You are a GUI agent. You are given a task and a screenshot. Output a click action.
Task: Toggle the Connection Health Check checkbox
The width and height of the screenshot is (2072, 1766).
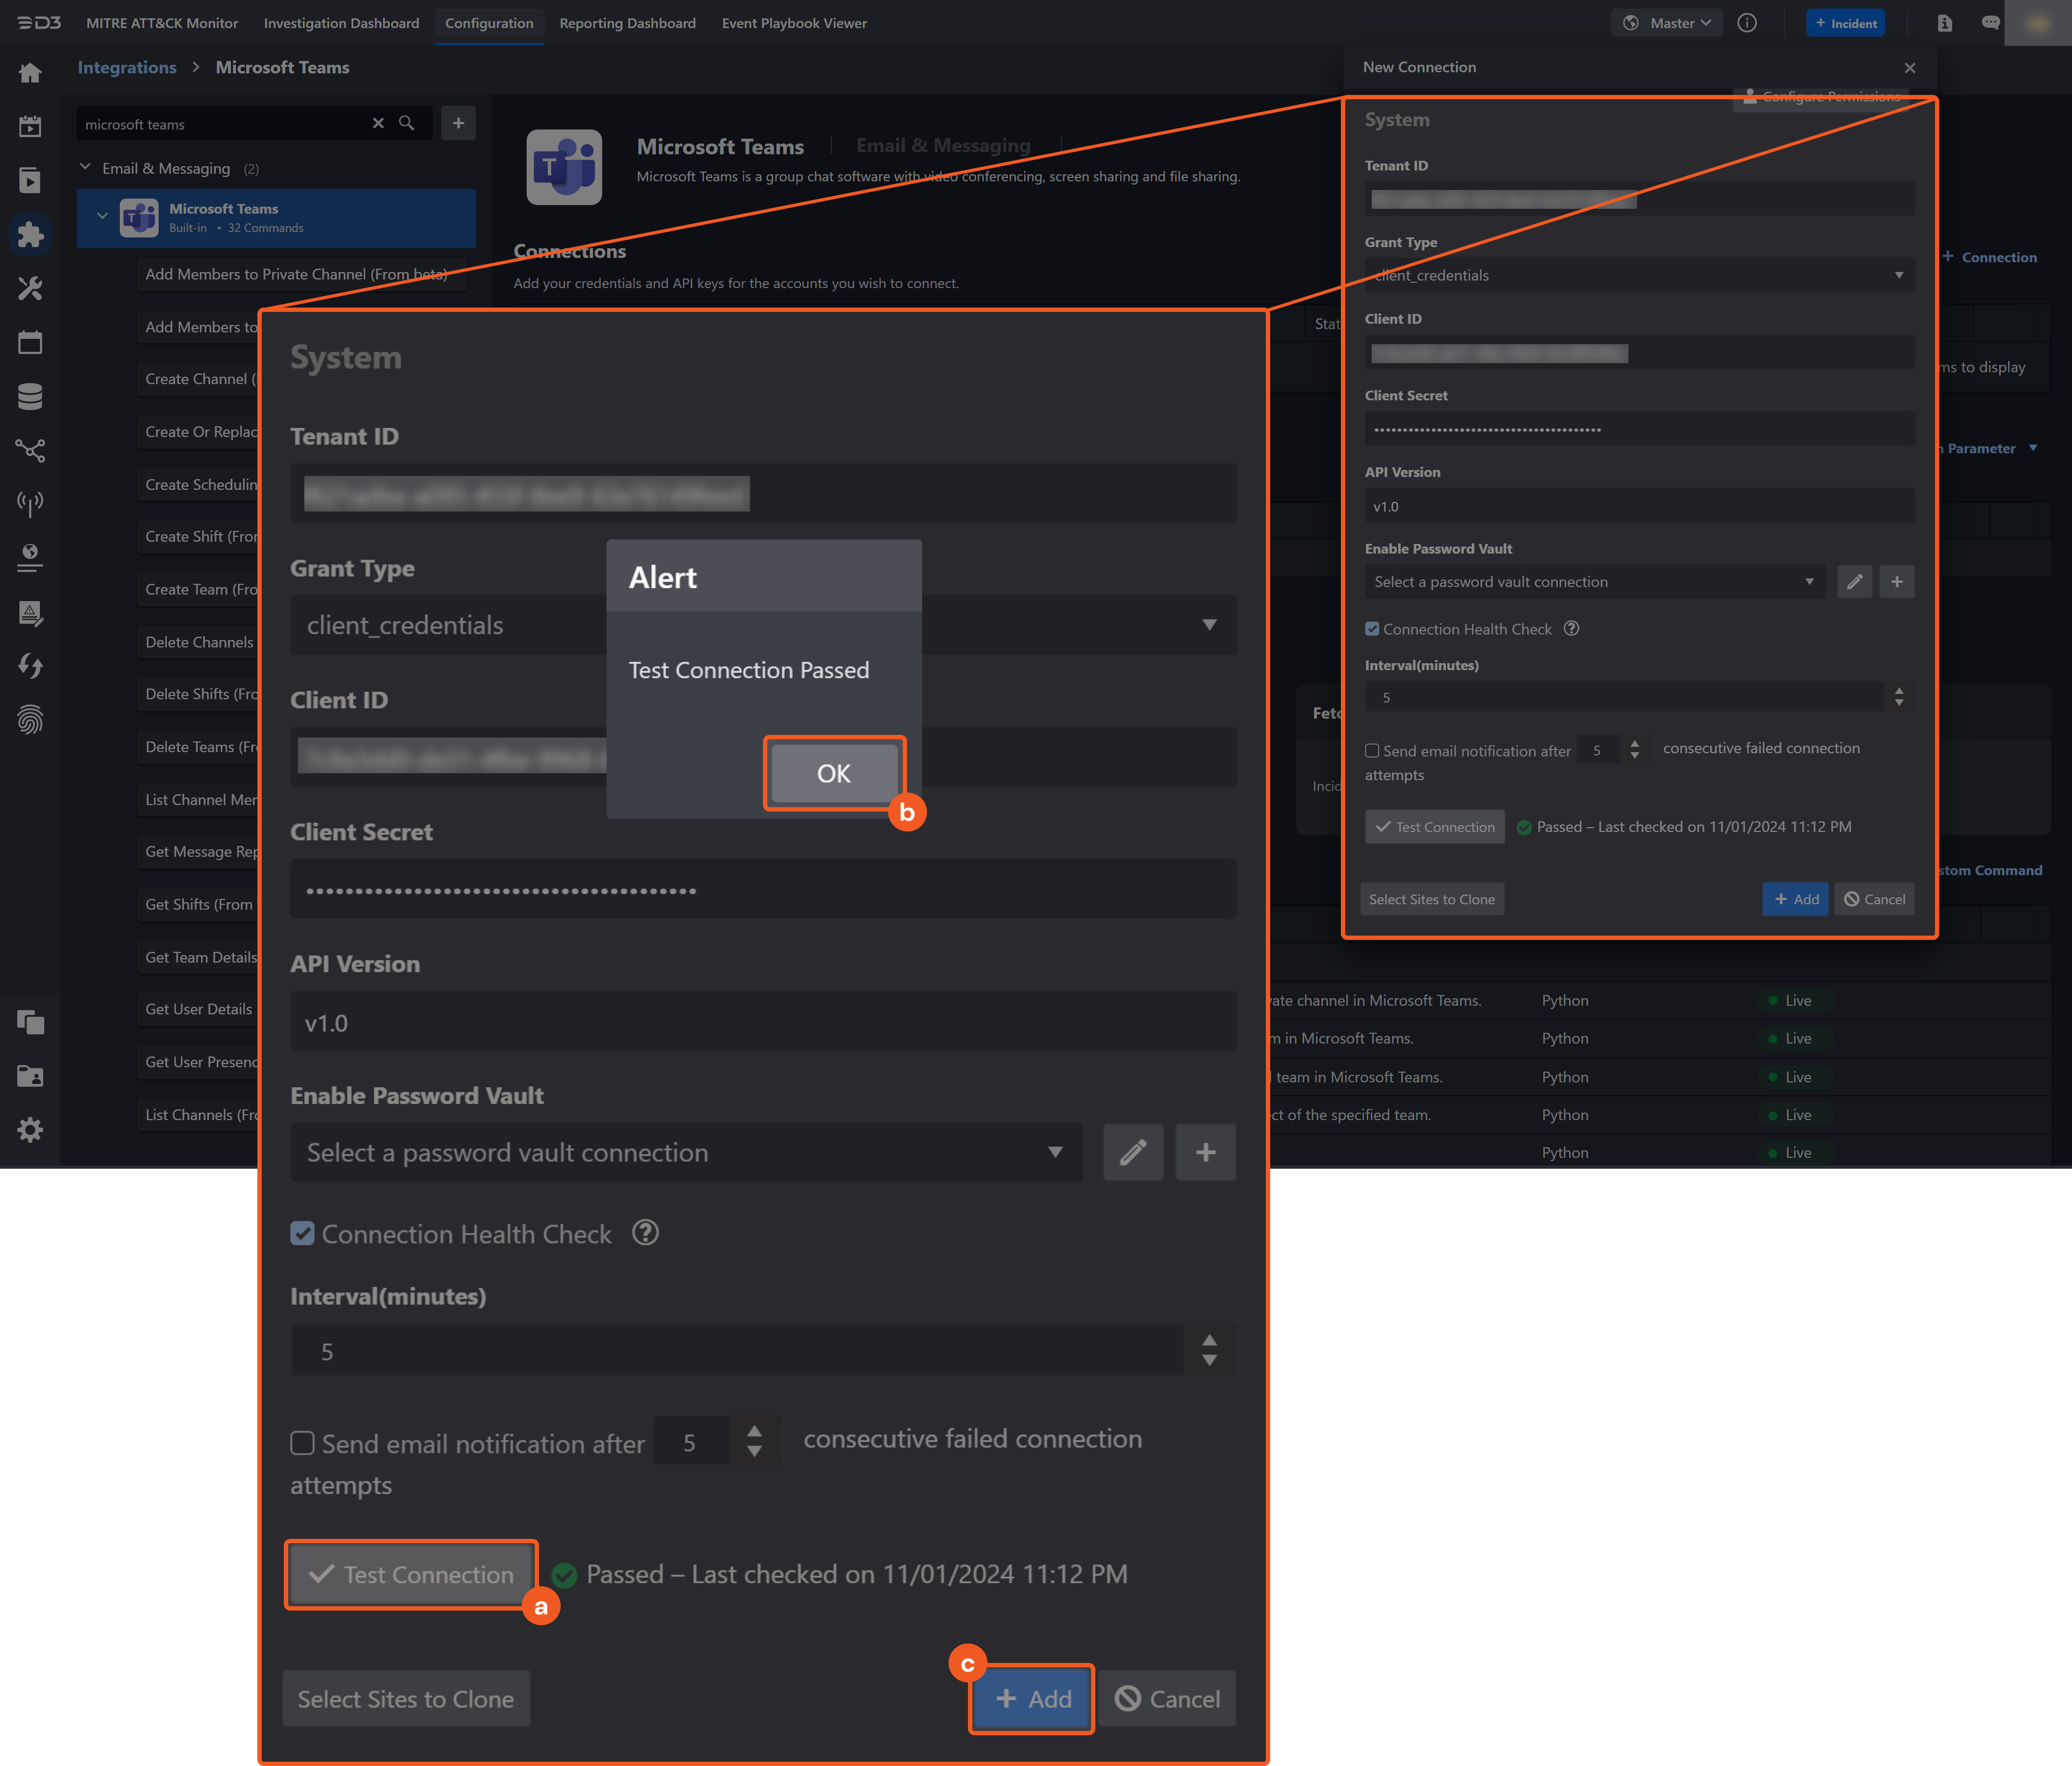302,1233
